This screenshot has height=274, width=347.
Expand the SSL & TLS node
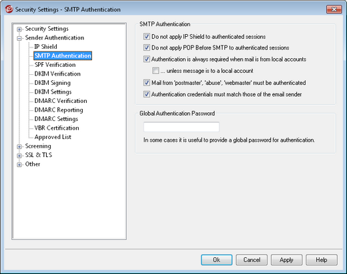coord(19,156)
